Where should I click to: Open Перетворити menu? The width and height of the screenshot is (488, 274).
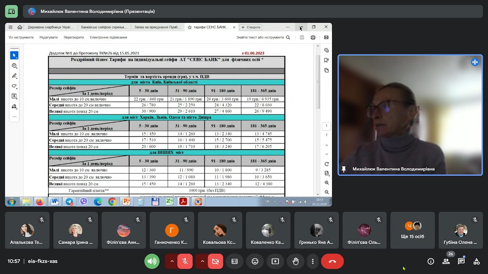(x=74, y=38)
